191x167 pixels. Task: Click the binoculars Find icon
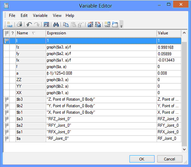pos(56,24)
